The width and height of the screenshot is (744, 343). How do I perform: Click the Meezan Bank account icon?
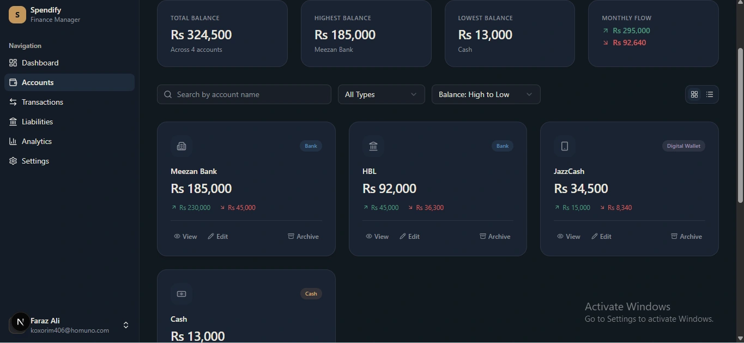(x=182, y=146)
